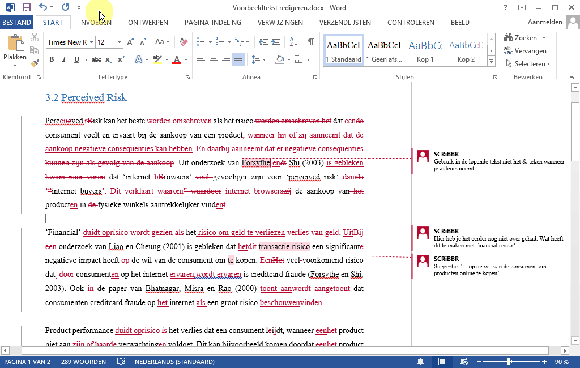
Task: Open the font size dropdown
Action: (x=119, y=42)
